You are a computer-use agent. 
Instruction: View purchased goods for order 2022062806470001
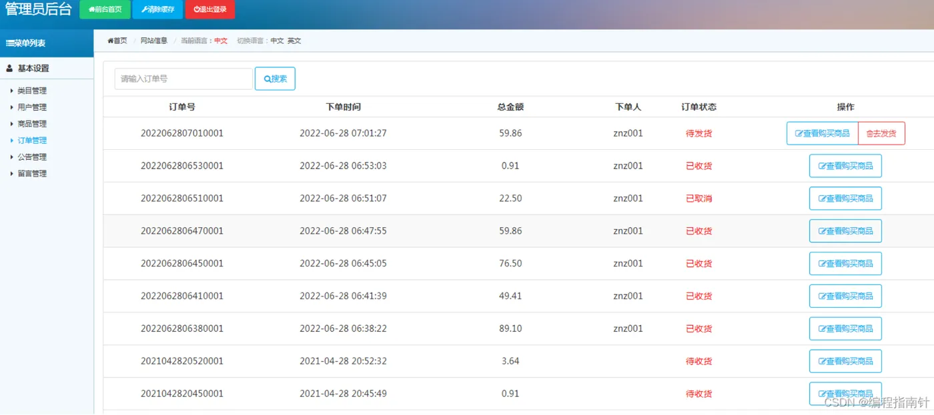click(x=845, y=231)
